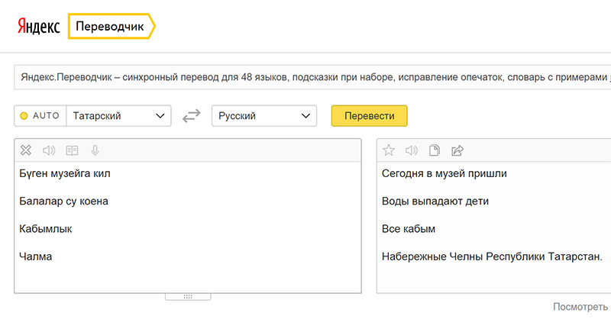
Task: Start voice input with microphone icon
Action: pos(95,150)
